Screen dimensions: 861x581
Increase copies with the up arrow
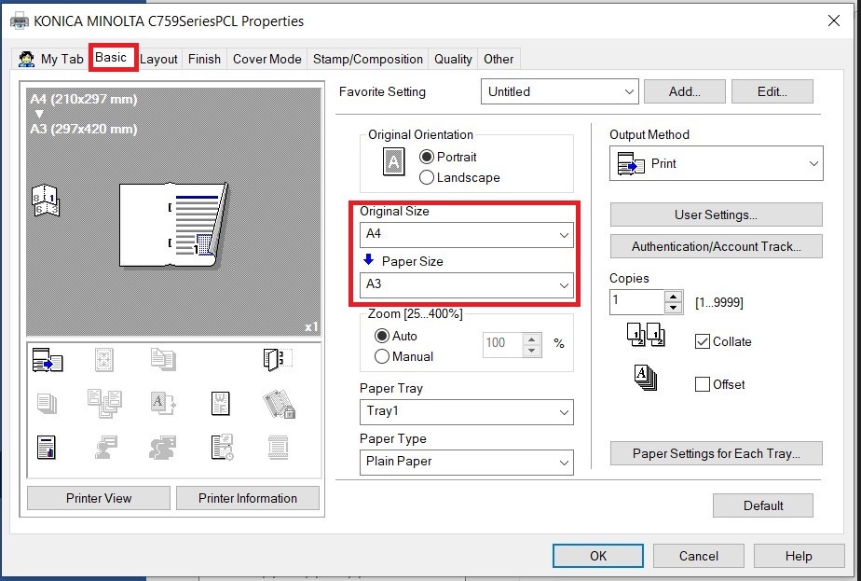[675, 297]
